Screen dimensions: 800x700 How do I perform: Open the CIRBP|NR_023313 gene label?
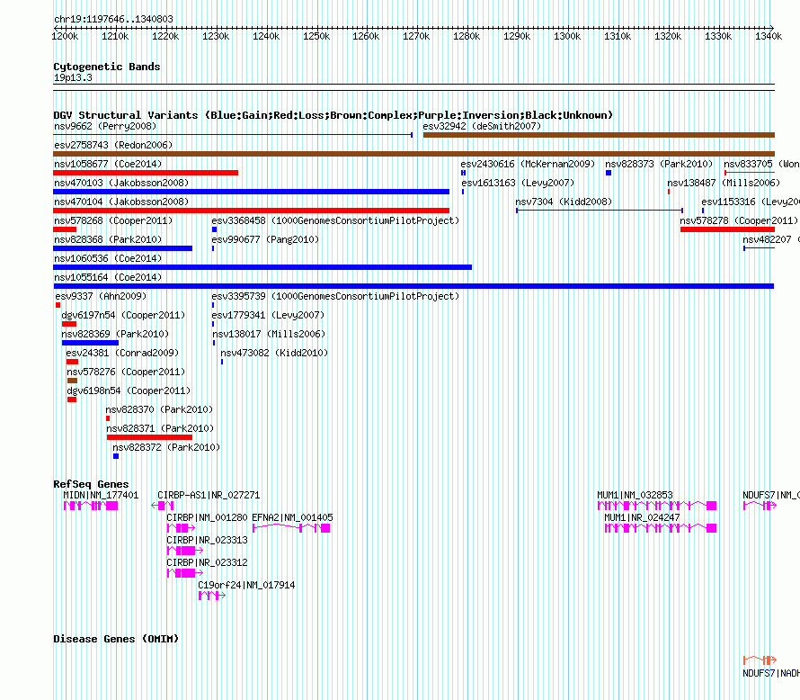(x=207, y=540)
